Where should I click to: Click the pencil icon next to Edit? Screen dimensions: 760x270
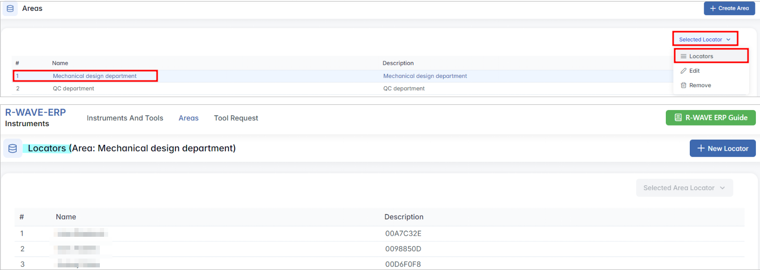[x=684, y=71]
